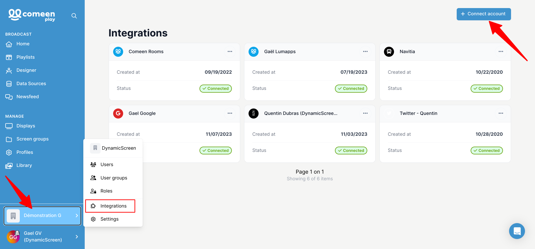535x249 pixels.
Task: Click the Profiles gear icon
Action: [x=9, y=152]
